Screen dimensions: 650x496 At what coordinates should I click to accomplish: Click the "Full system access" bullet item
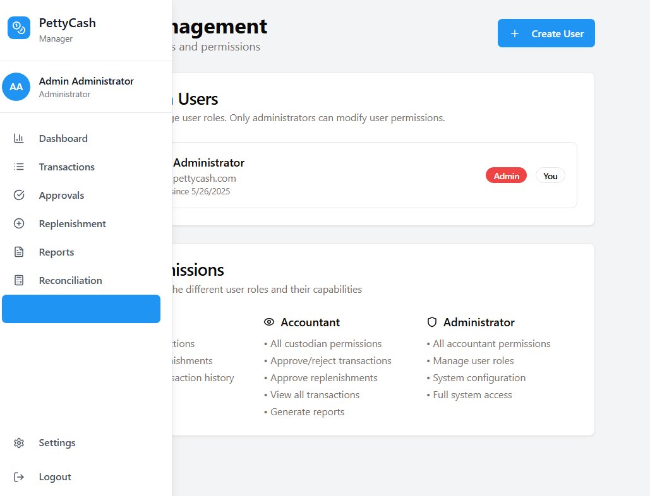point(472,395)
